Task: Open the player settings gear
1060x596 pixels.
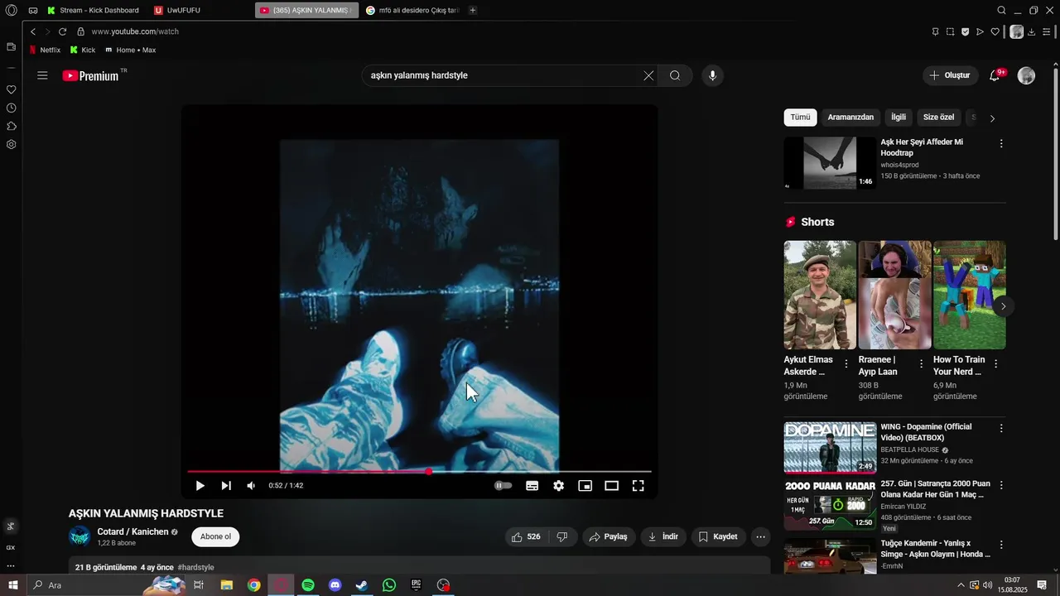Action: click(x=559, y=486)
